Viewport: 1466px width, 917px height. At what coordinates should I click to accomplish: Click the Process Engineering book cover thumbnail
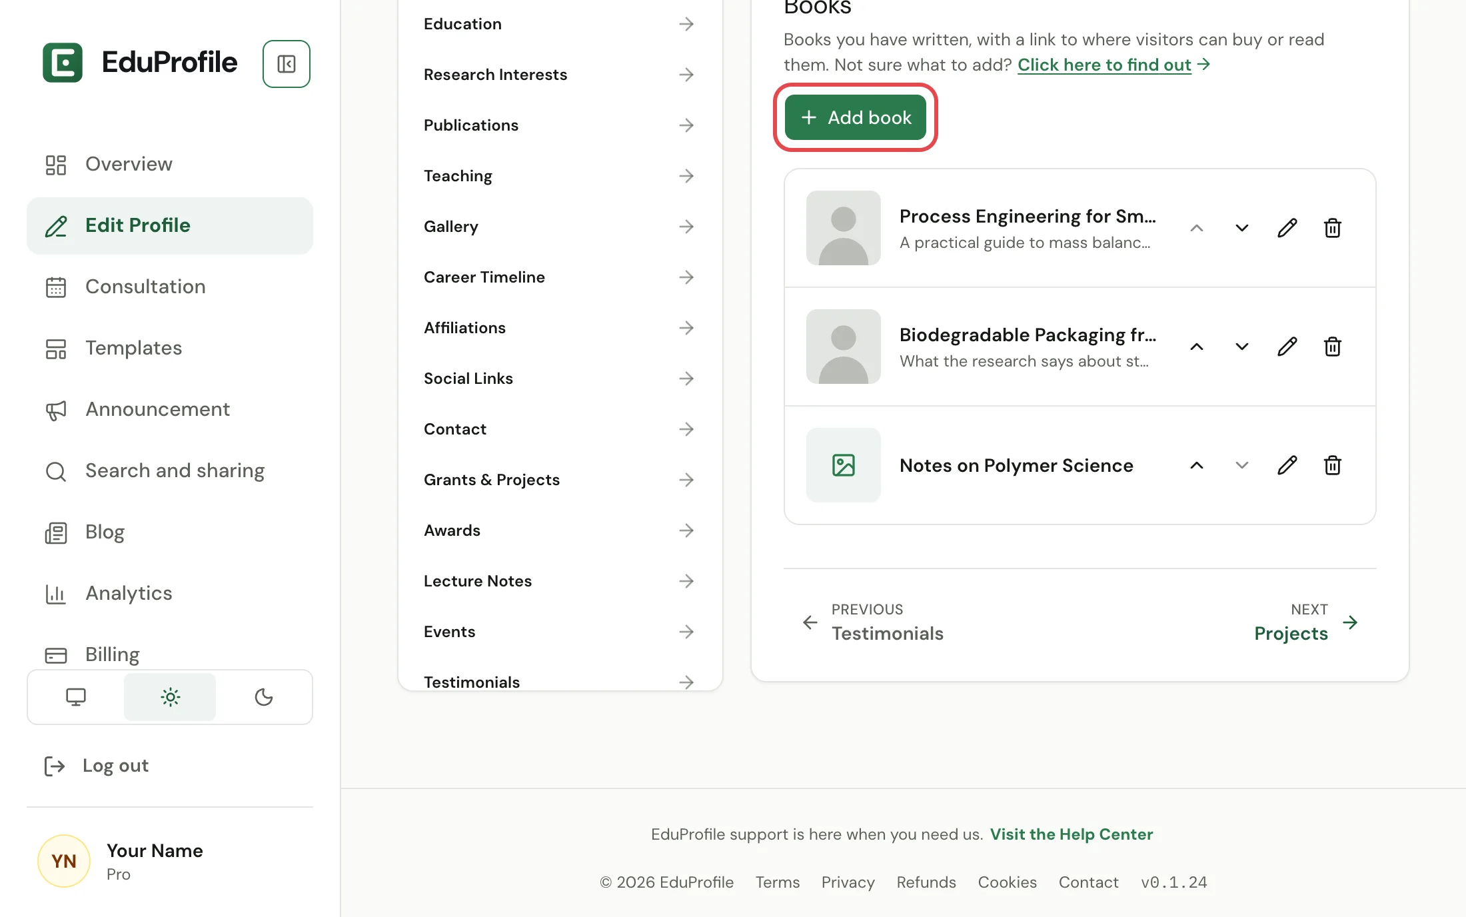click(x=844, y=228)
